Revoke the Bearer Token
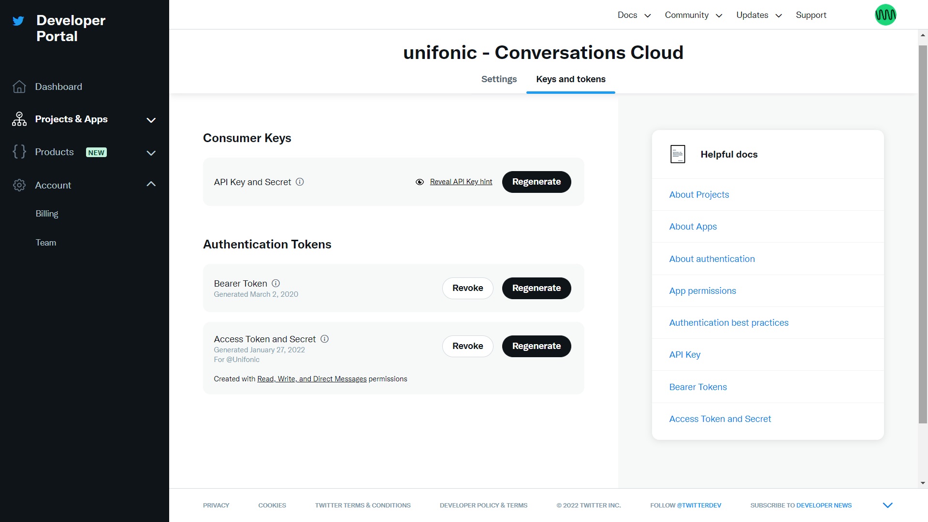This screenshot has width=928, height=522. tap(467, 288)
